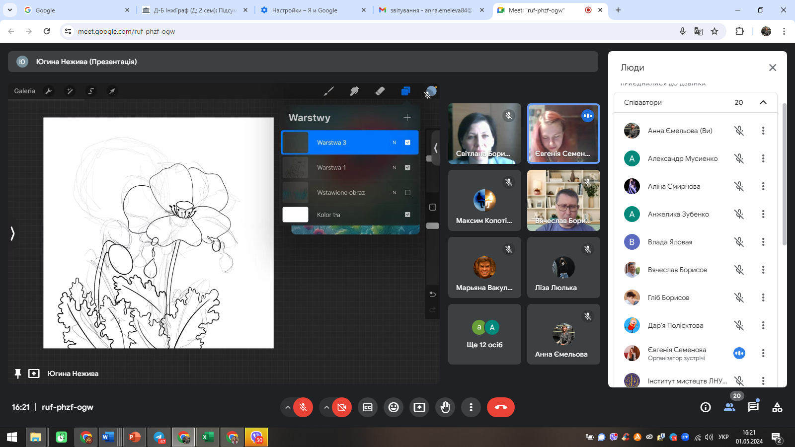Toggle the People panel icon
795x447 pixels.
[729, 407]
